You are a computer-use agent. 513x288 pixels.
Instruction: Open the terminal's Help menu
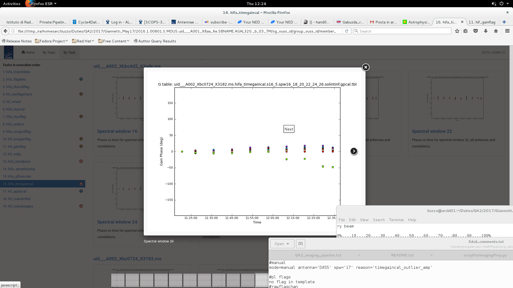point(412,220)
